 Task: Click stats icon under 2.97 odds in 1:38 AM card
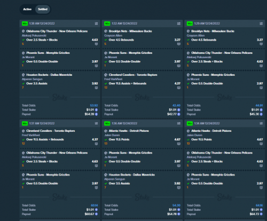click(x=96, y=66)
